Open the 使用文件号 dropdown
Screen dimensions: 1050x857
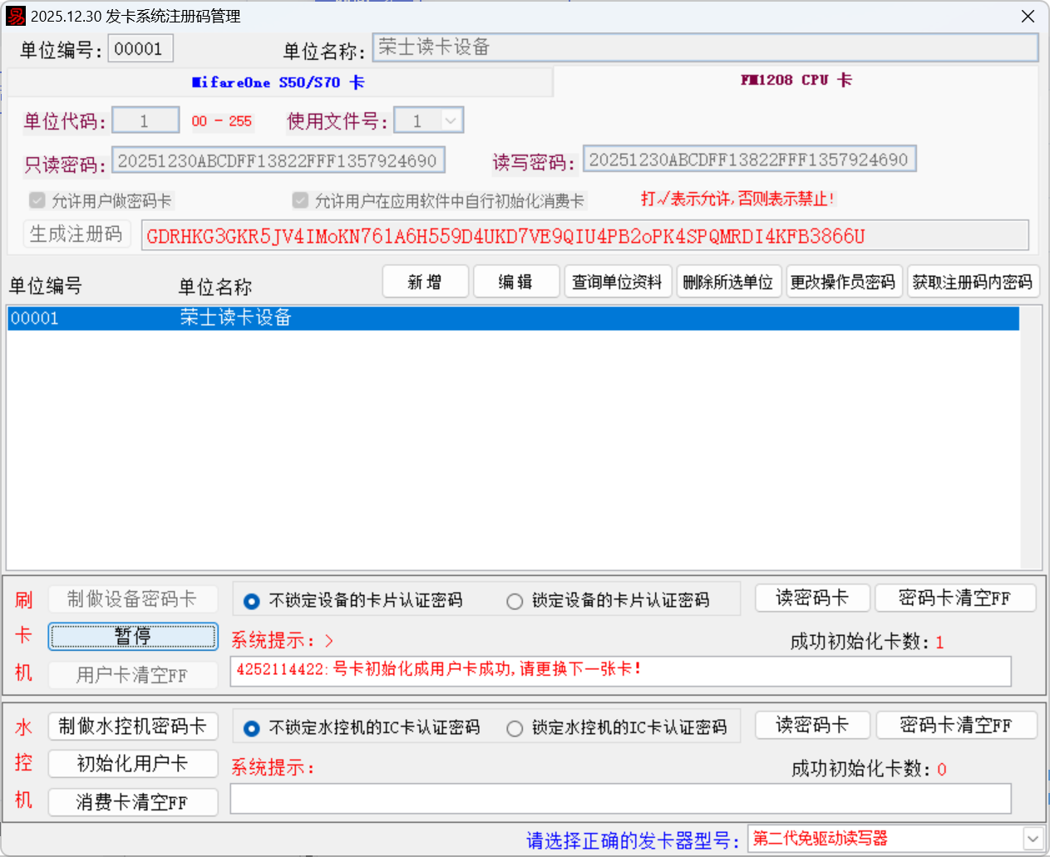(x=451, y=121)
